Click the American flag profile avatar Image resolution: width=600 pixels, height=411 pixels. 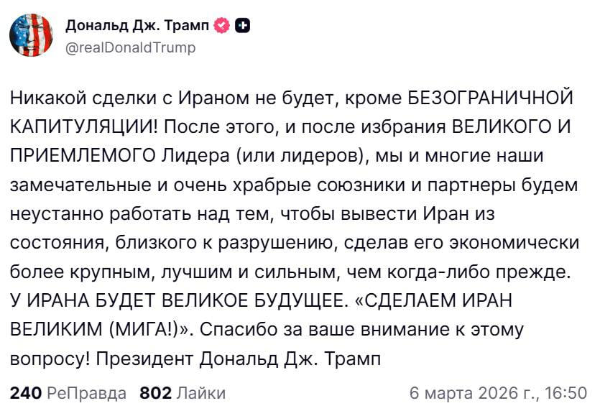pyautogui.click(x=32, y=34)
